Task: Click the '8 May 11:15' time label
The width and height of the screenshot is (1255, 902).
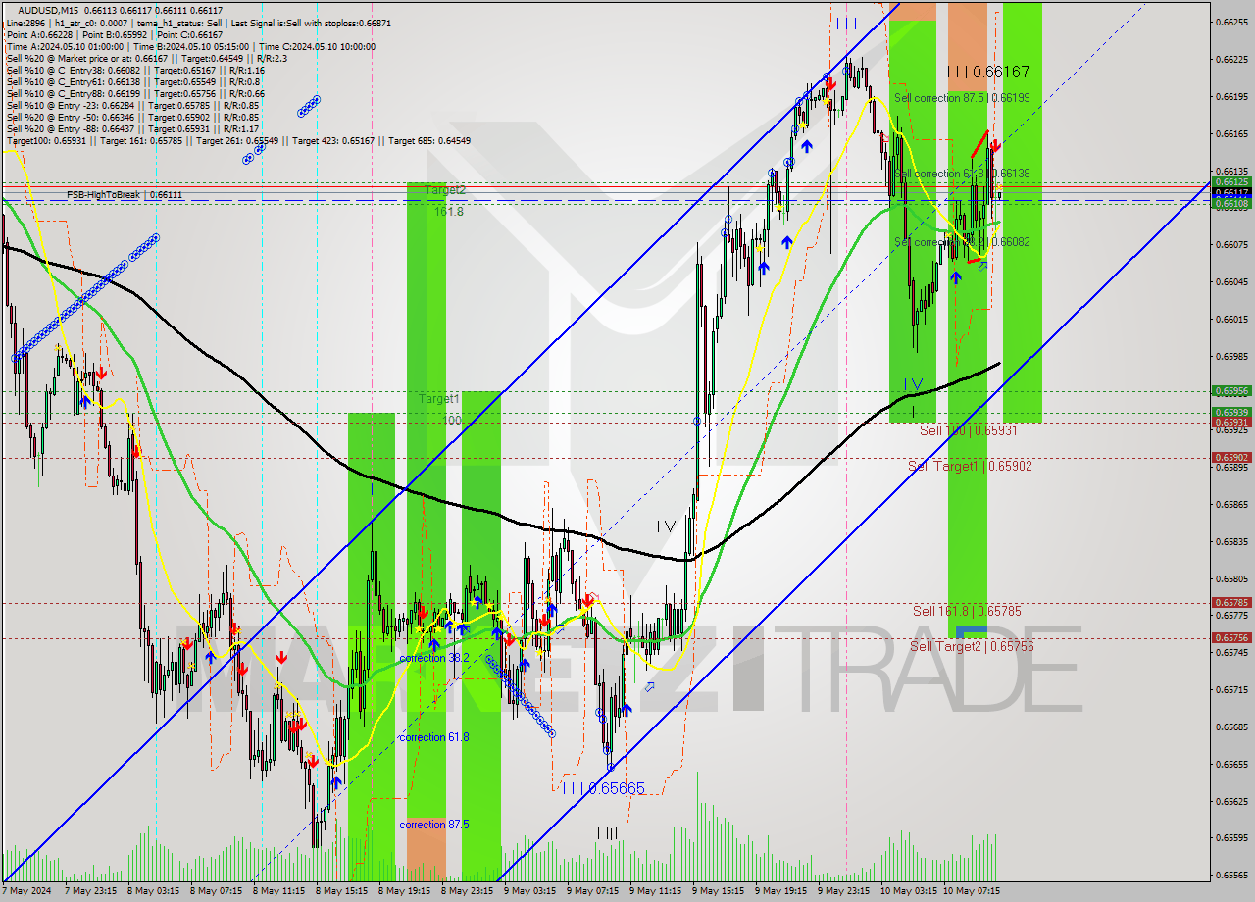Action: [x=278, y=891]
